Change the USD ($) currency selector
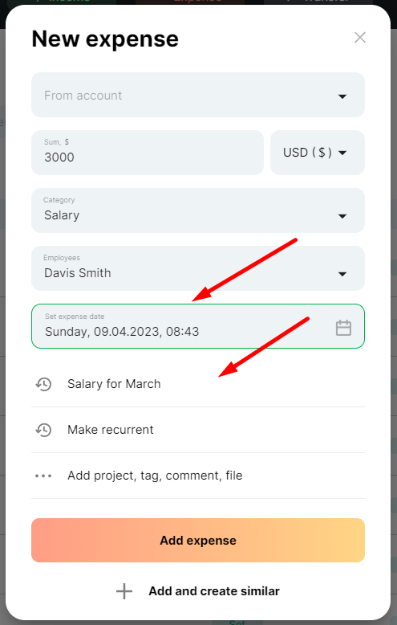 click(x=317, y=153)
